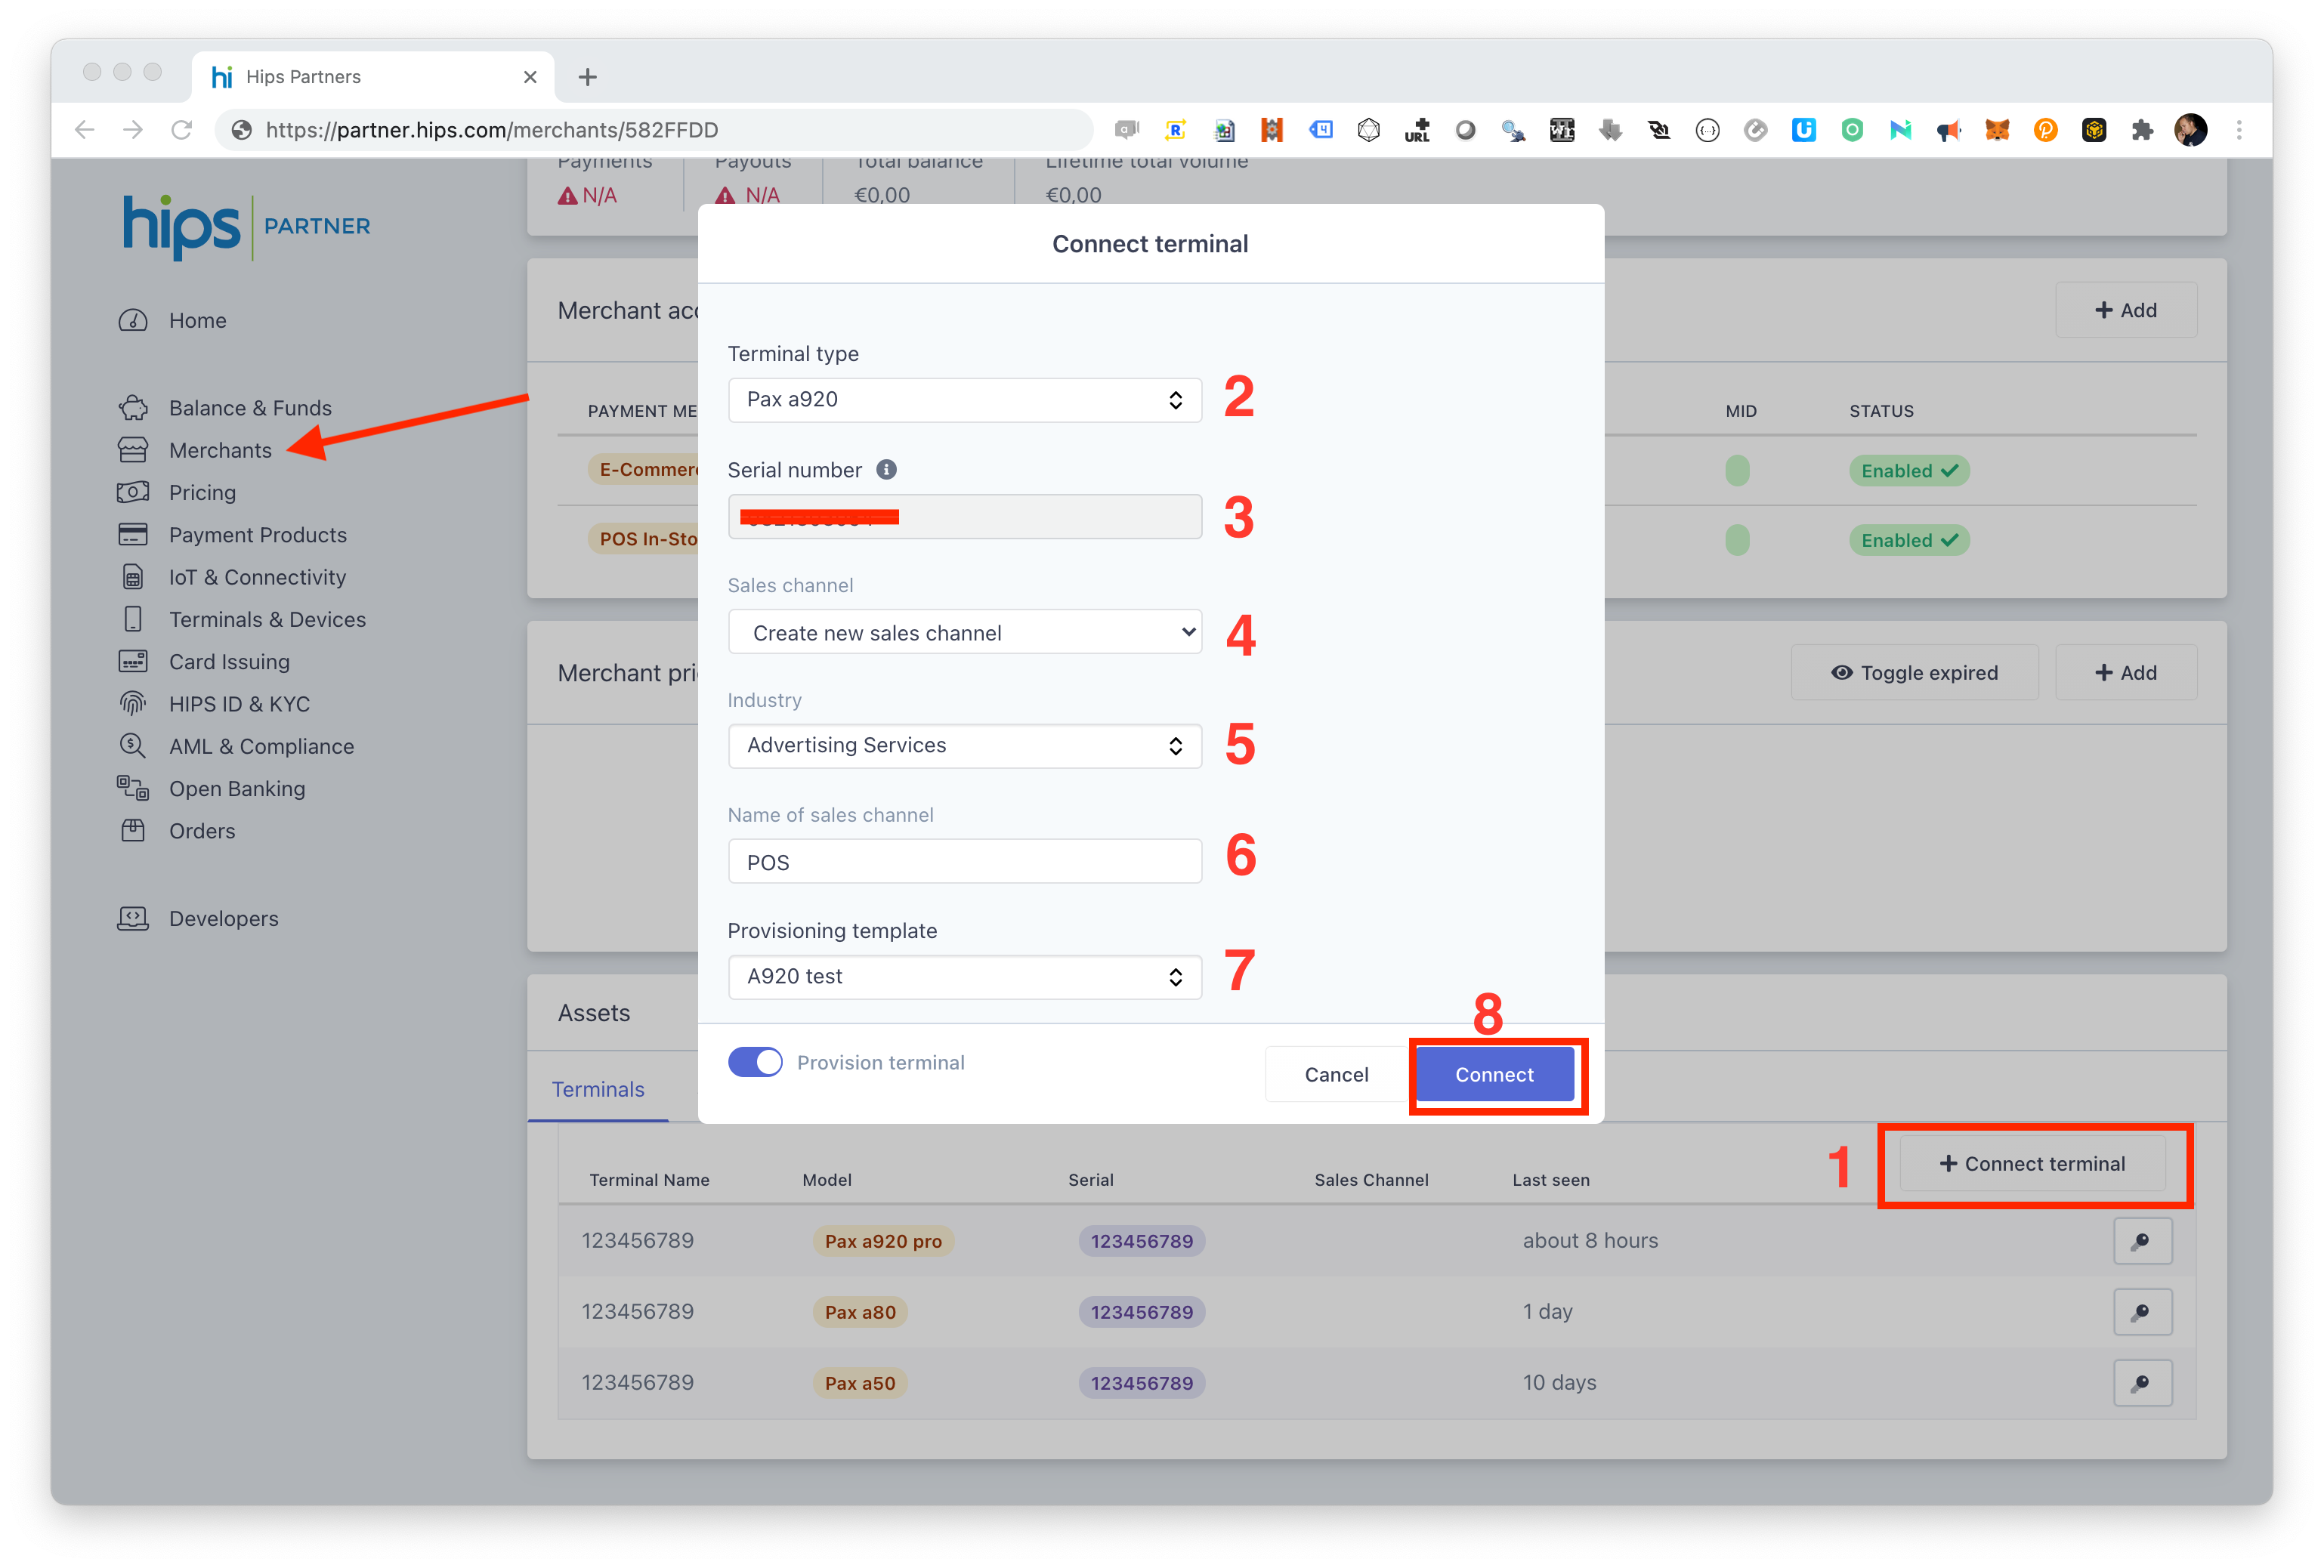Click the browser reload page icon

[181, 130]
